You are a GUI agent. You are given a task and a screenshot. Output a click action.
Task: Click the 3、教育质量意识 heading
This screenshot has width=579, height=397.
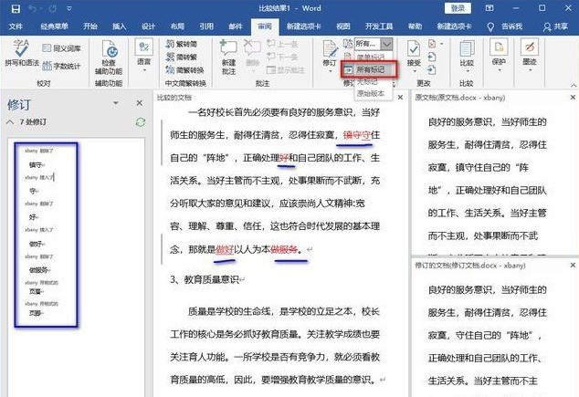coord(205,279)
